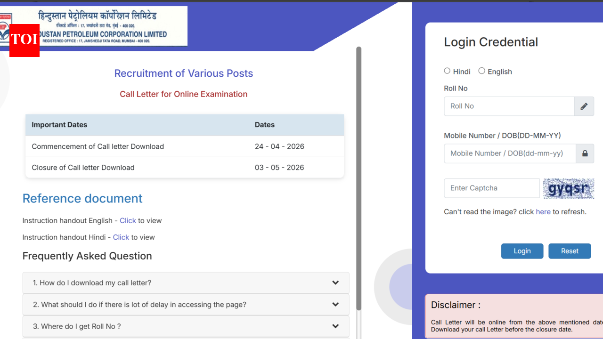Click the pencil icon beside Roll No
This screenshot has width=603, height=339.
pyautogui.click(x=584, y=106)
